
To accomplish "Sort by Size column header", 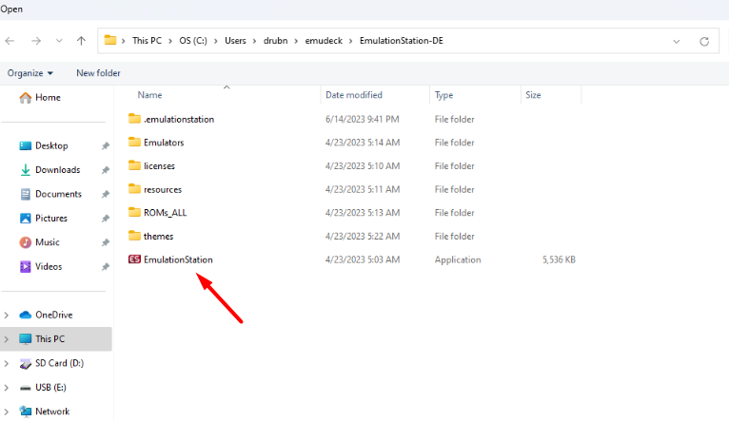I will (533, 95).
